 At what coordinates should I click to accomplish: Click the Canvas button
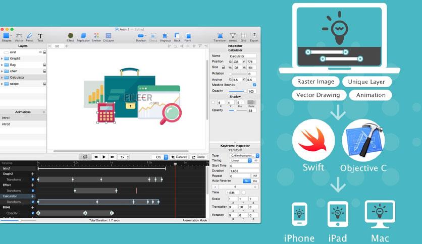(179, 157)
